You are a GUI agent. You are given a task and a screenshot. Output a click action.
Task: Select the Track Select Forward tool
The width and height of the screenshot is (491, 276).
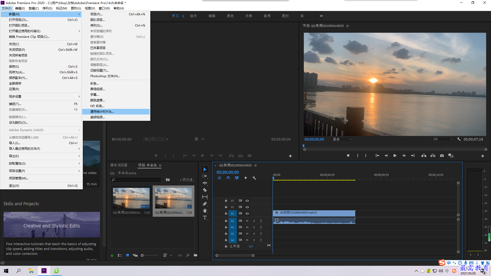(205, 176)
